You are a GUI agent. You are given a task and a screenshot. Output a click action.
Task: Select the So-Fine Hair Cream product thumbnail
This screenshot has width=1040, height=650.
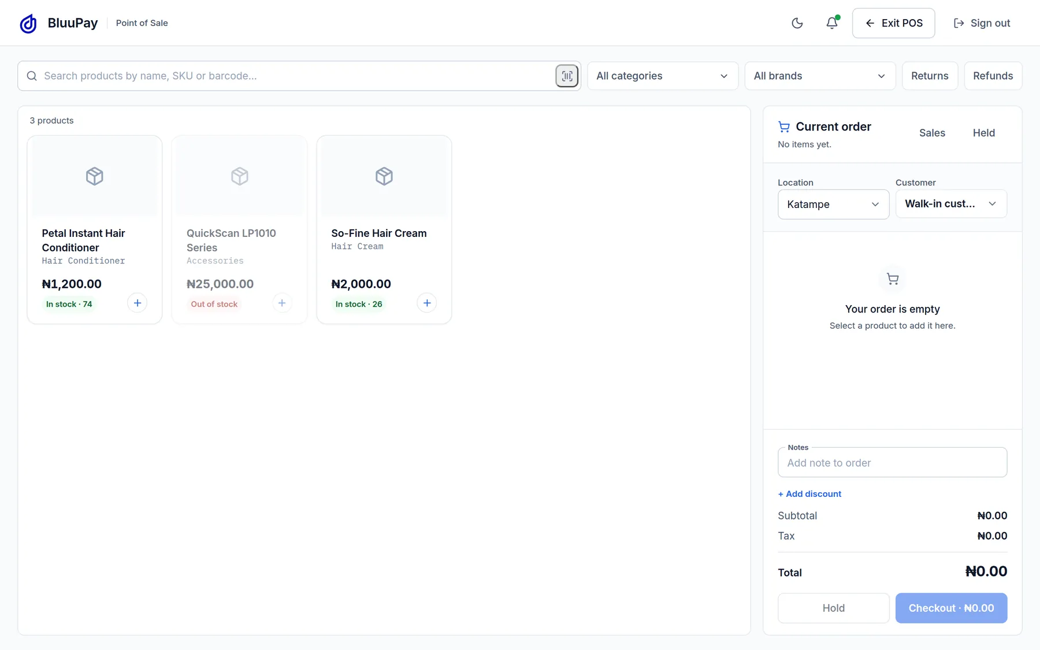384,176
